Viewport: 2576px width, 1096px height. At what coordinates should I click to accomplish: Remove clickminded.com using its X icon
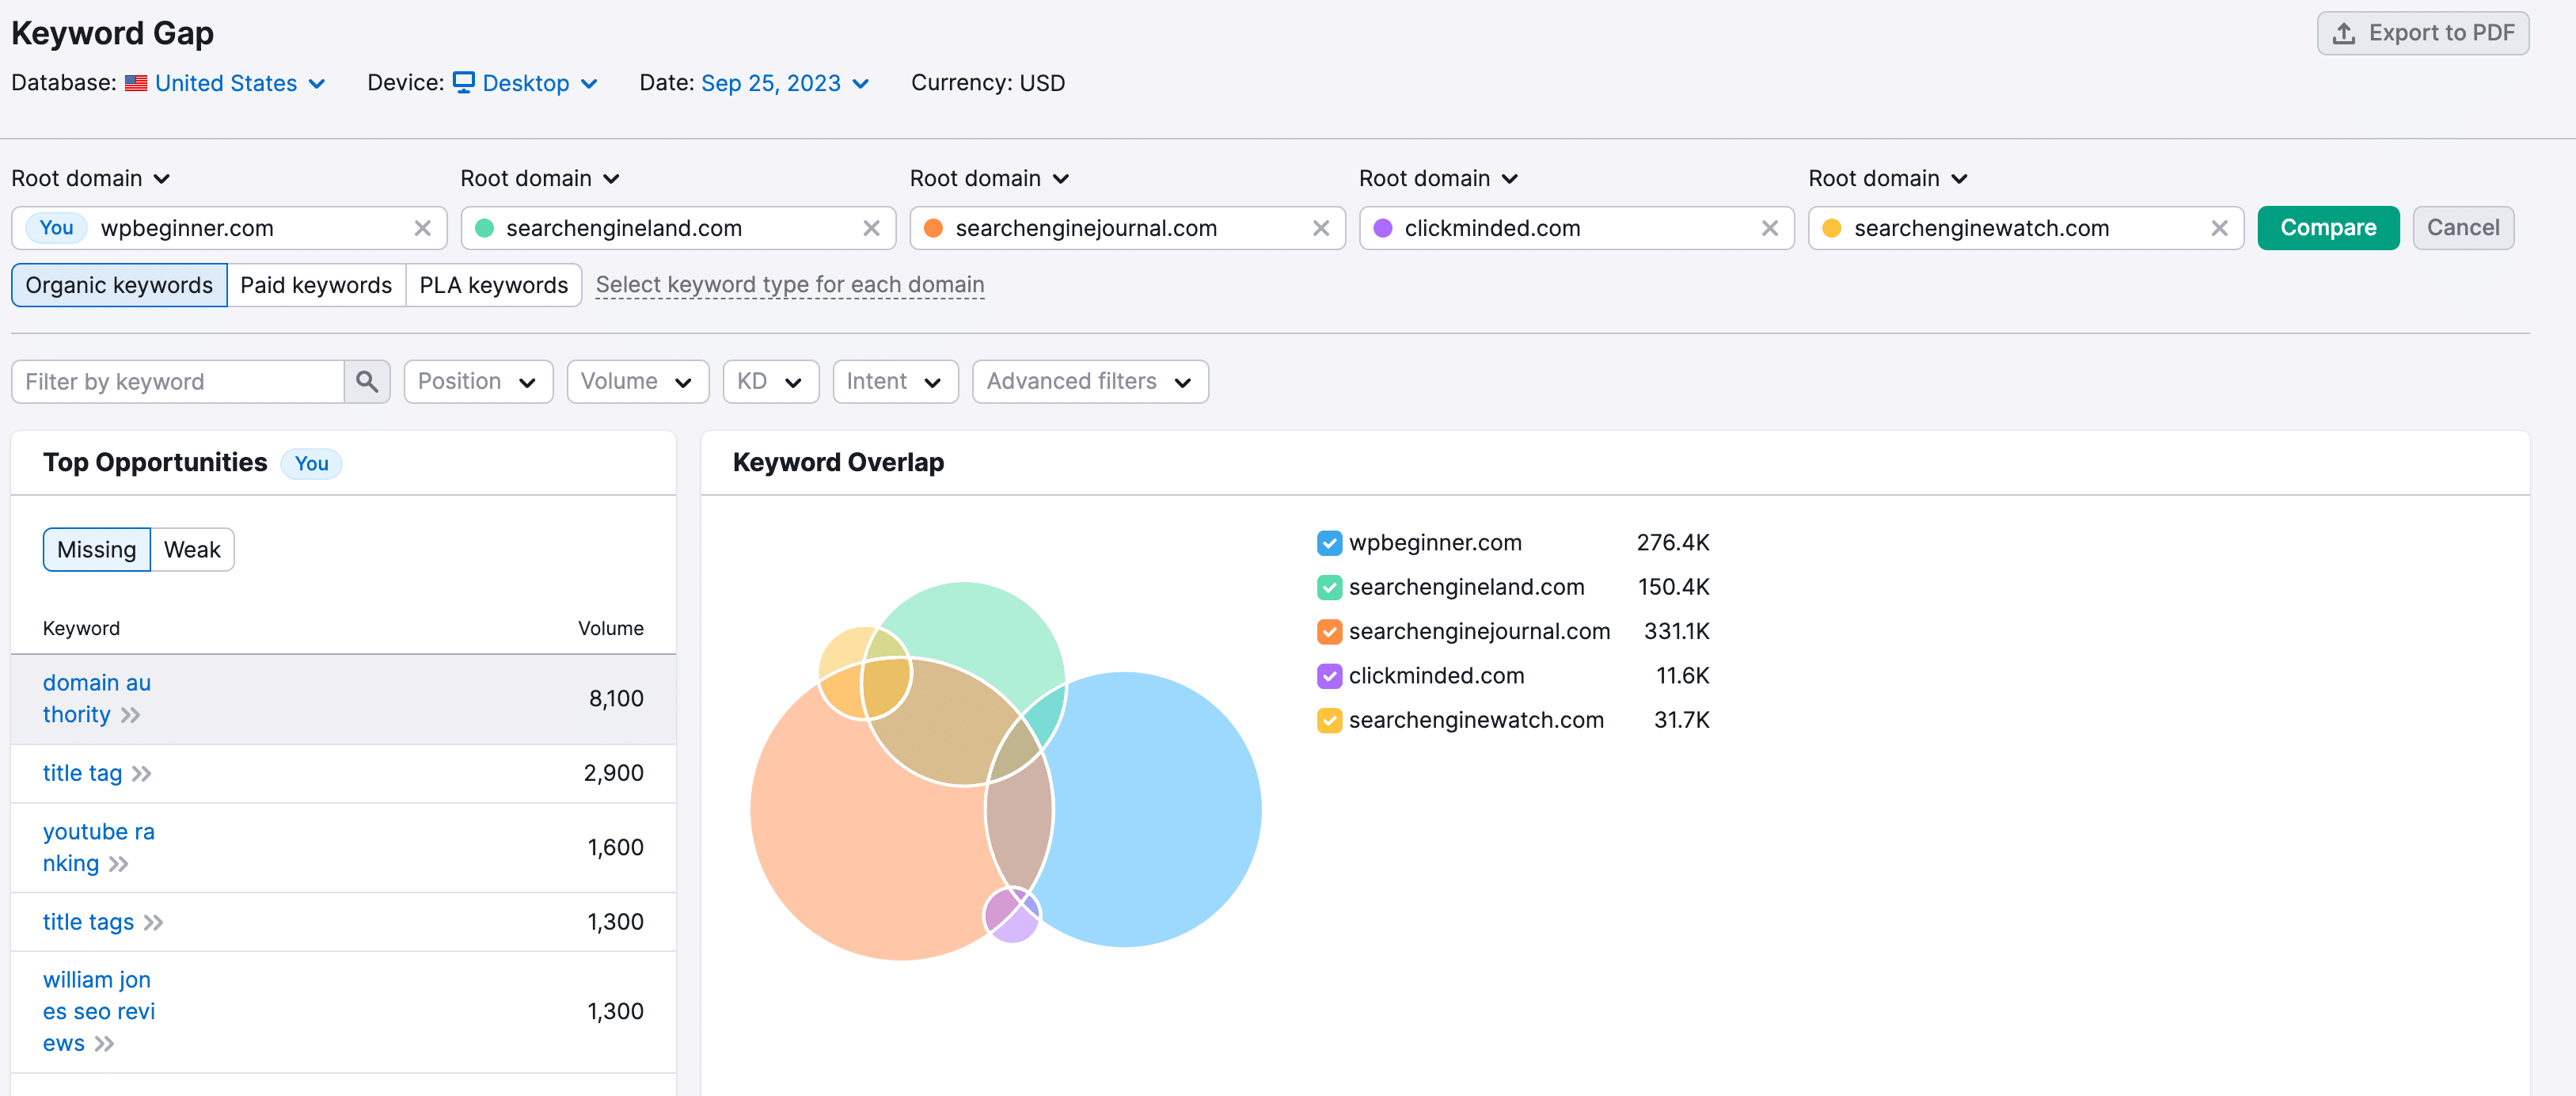(x=1770, y=228)
